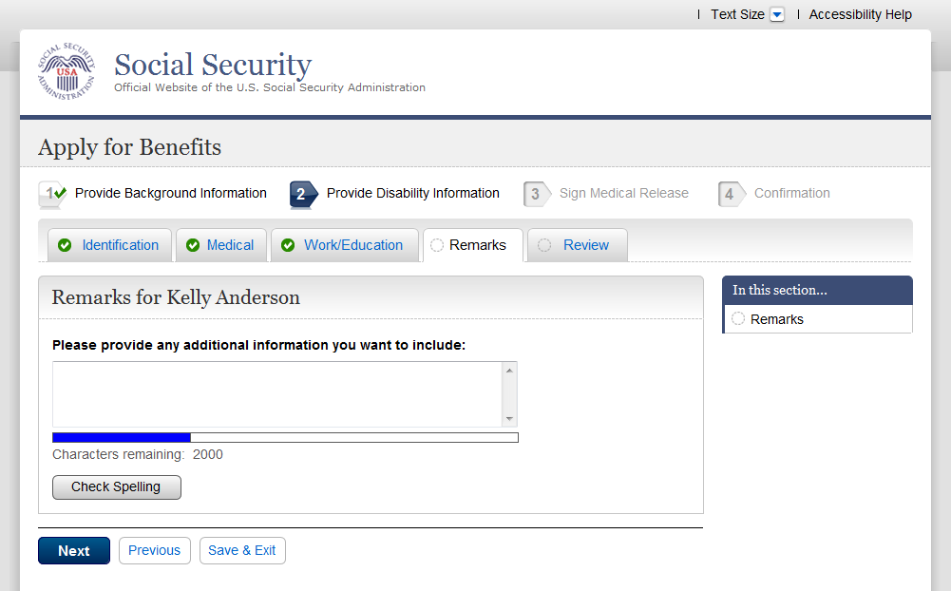Click the green checkmark on Medical tab
Viewport: 951px width, 591px height.
point(193,245)
